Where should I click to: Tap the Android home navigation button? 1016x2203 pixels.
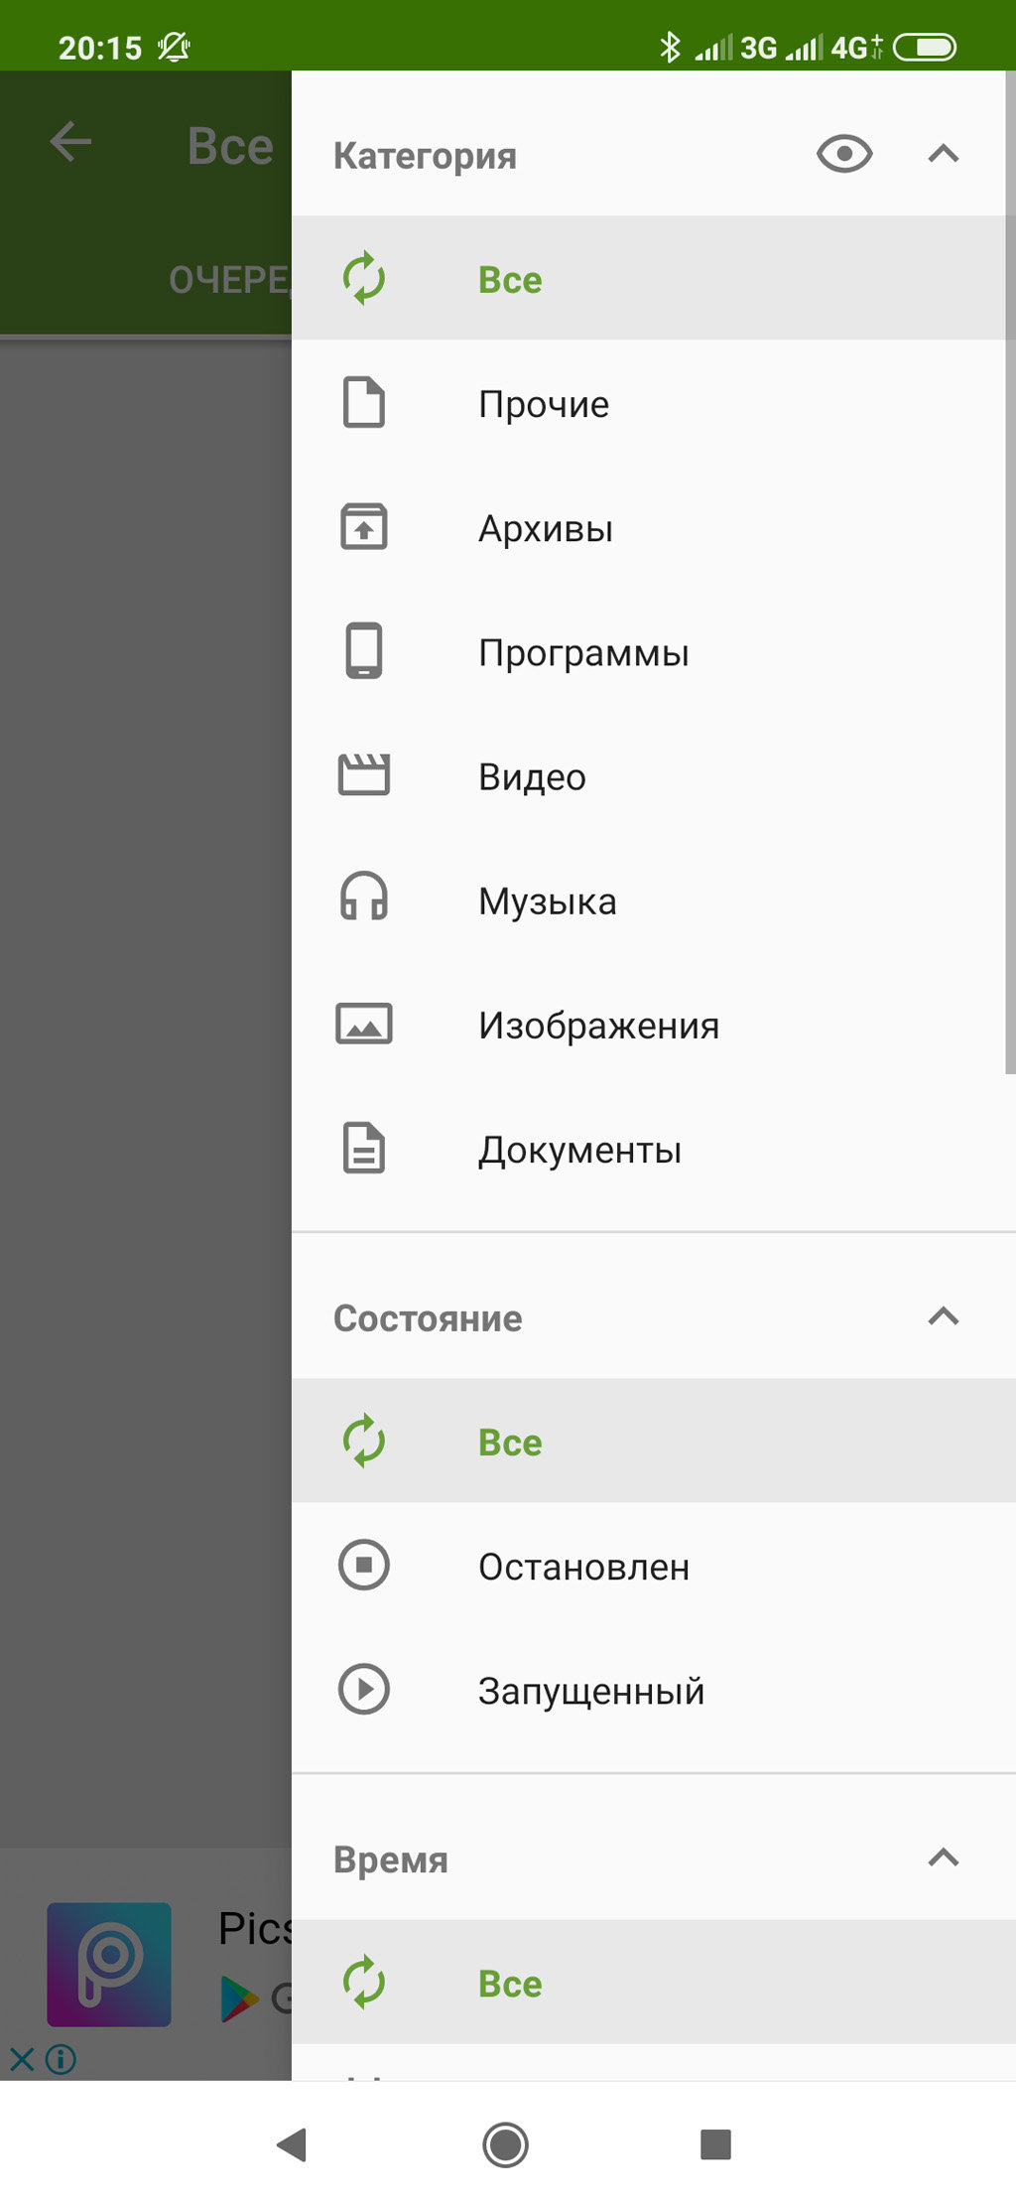[506, 2144]
